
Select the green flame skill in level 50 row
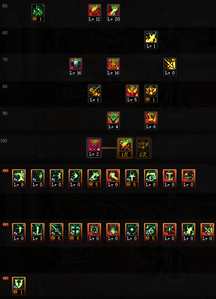[38, 13]
